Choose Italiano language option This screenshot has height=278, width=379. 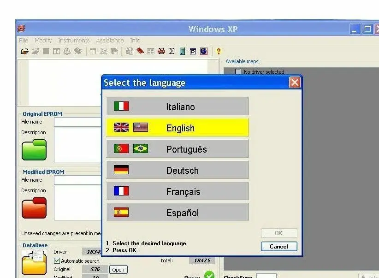[178, 106]
